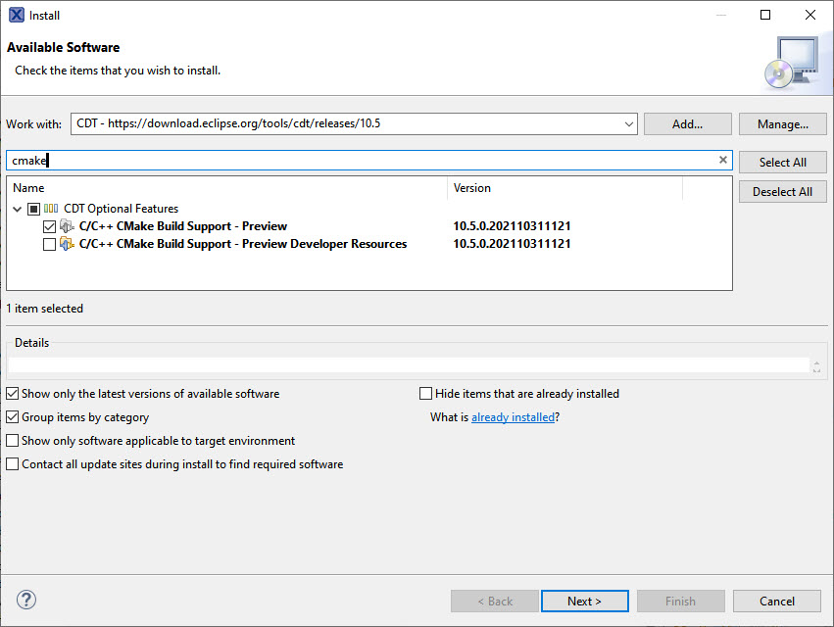
Task: Open the already installed link
Action: (513, 417)
